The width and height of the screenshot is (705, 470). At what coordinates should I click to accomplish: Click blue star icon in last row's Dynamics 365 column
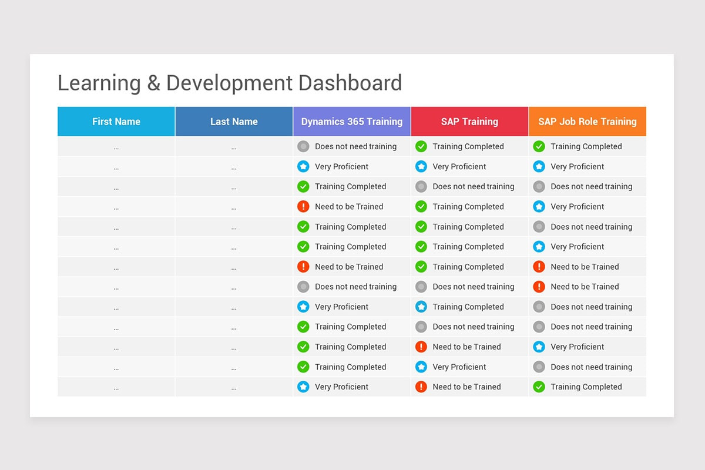point(303,387)
